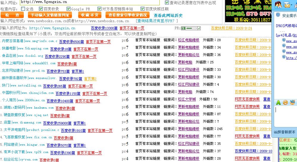Image resolution: width=297 pixels, height=162 pixels.
Task: Click shield icon before first www.go link
Action: [x=284, y=40]
